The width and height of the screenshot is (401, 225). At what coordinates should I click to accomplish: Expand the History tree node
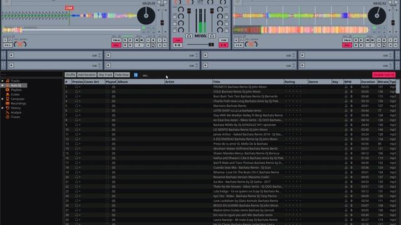(x=3, y=108)
